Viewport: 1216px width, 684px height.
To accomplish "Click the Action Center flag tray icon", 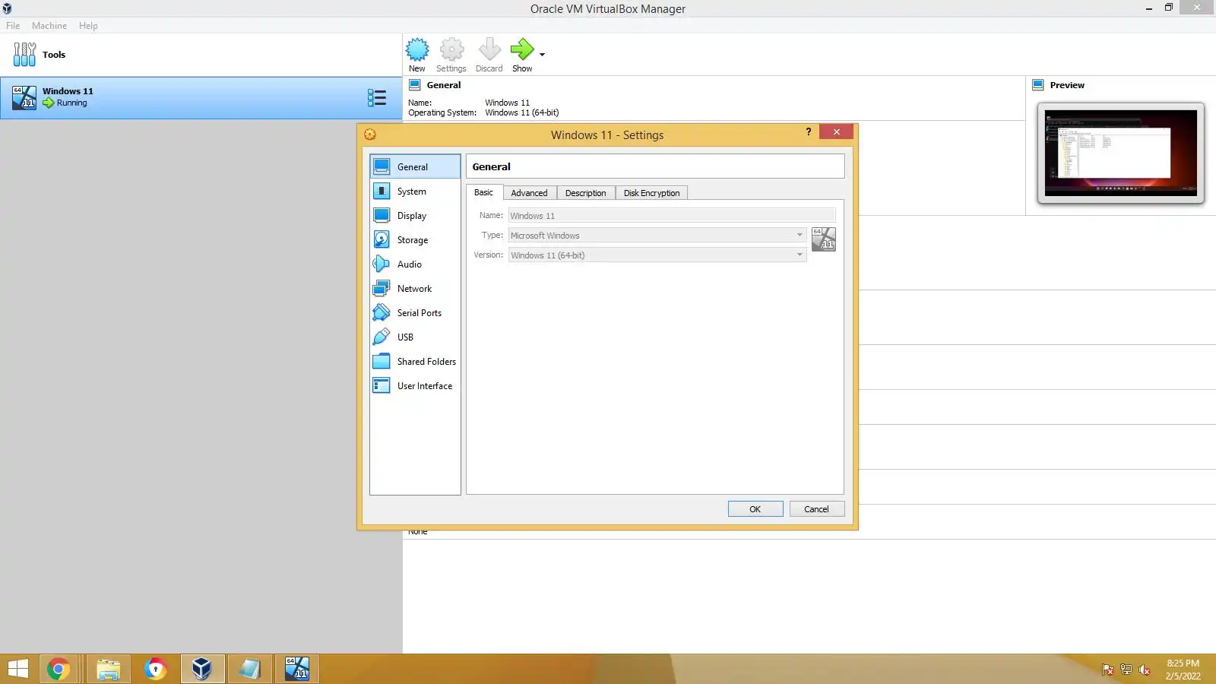I will [x=1108, y=670].
